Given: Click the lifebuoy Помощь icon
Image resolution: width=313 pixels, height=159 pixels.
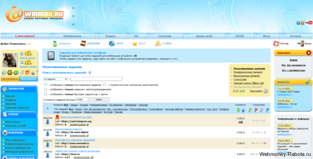Looking at the screenshot, I should coord(276,43).
